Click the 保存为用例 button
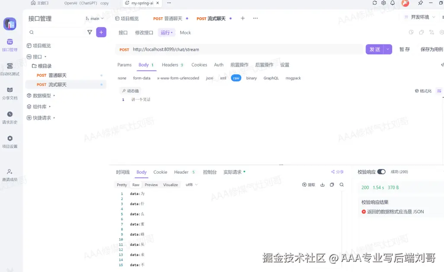 point(431,50)
